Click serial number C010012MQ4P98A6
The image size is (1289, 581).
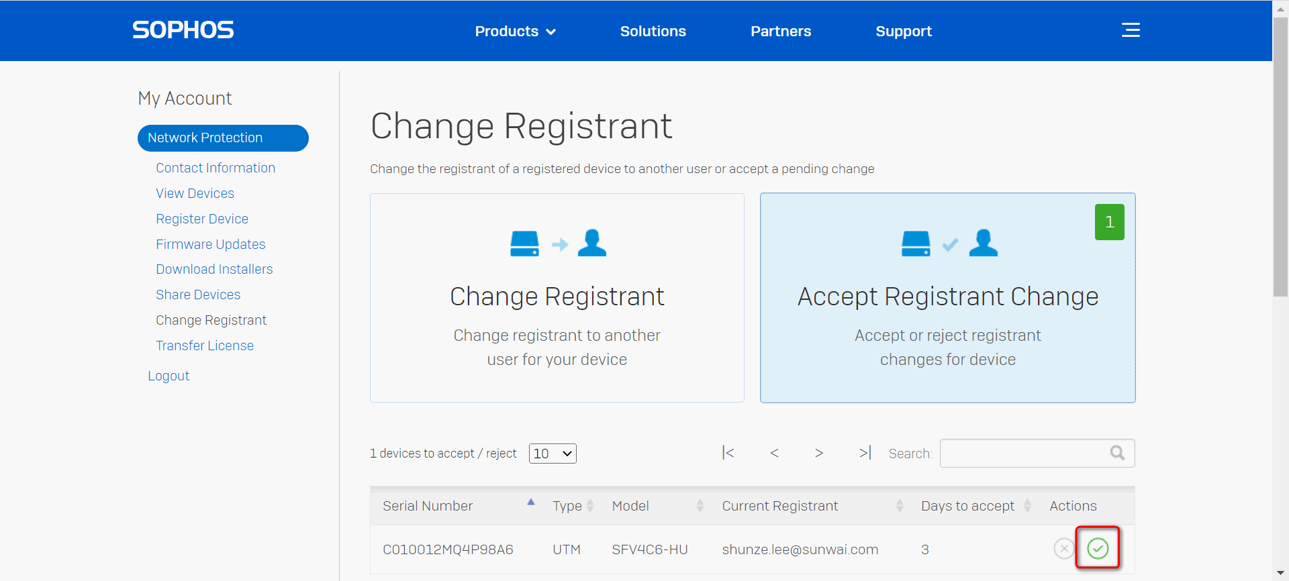pos(448,549)
